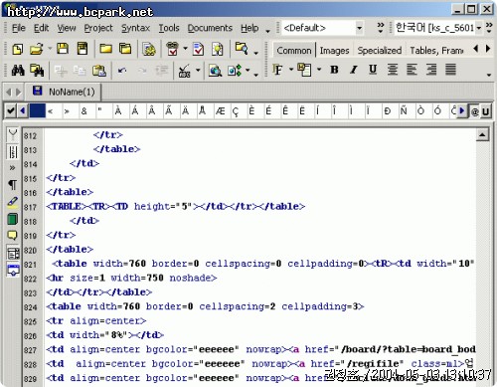The image size is (497, 387).
Task: Open the File menu
Action: (x=19, y=28)
